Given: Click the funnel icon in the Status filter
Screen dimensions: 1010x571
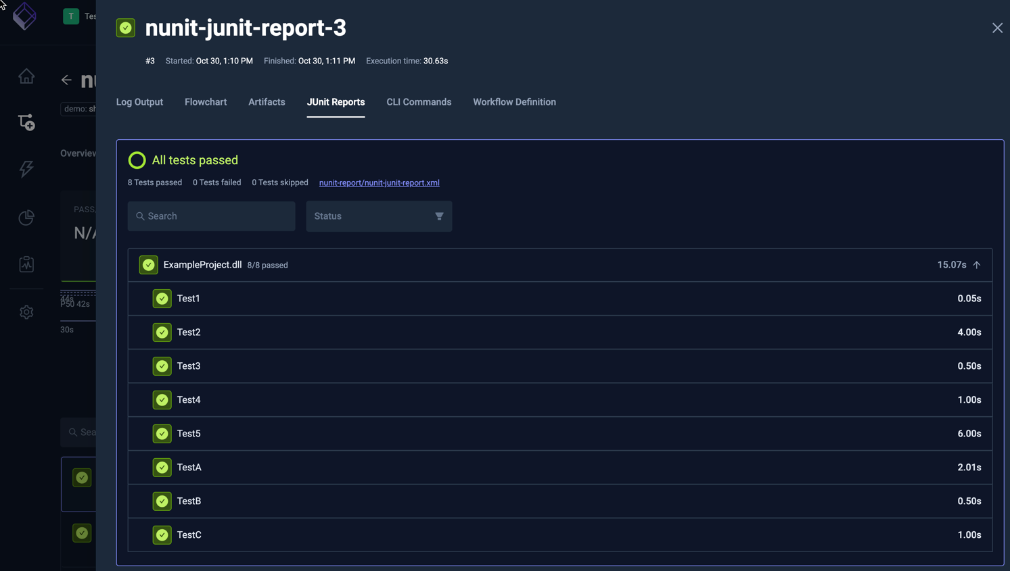Looking at the screenshot, I should coord(439,216).
